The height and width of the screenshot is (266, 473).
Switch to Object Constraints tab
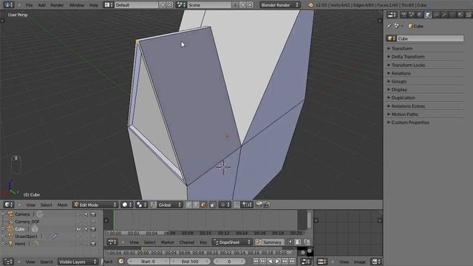point(436,15)
